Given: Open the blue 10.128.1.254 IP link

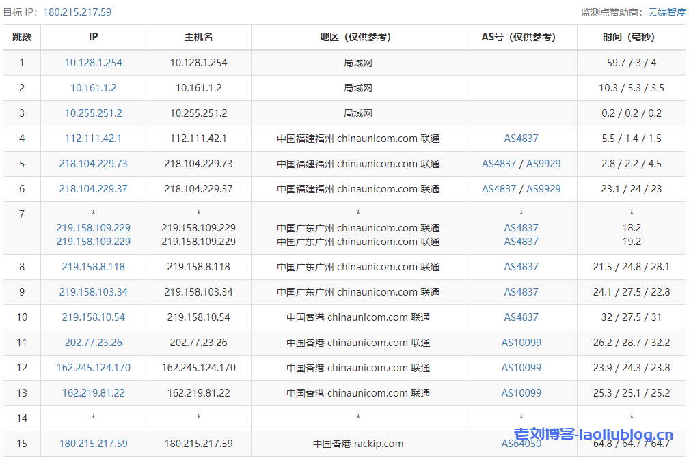Looking at the screenshot, I should tap(93, 63).
